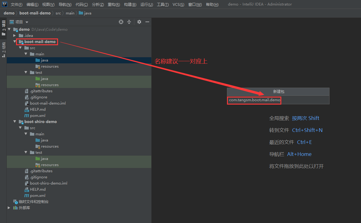361x223 pixels.
Task: Collapse the demo root project node
Action: 9,29
